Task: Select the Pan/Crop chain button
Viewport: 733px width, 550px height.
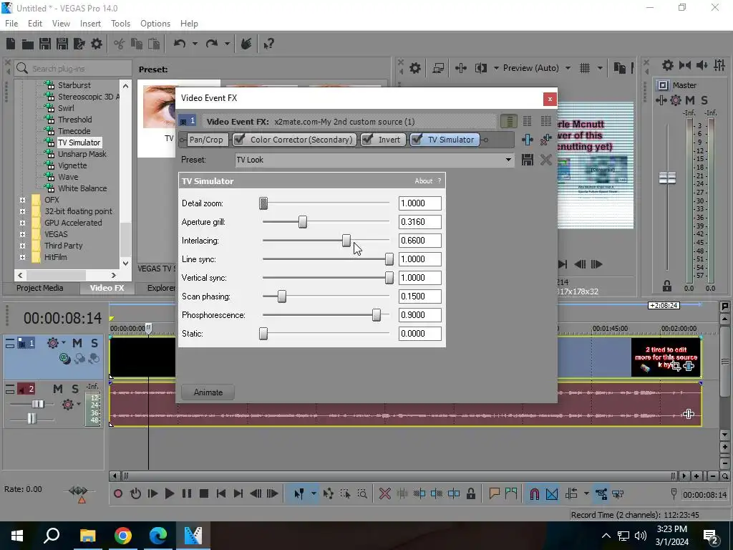Action: coord(205,140)
